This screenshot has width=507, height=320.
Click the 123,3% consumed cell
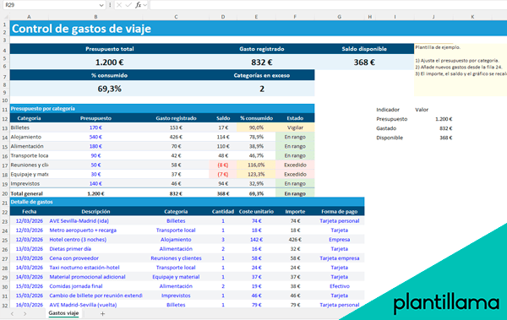tap(256, 174)
